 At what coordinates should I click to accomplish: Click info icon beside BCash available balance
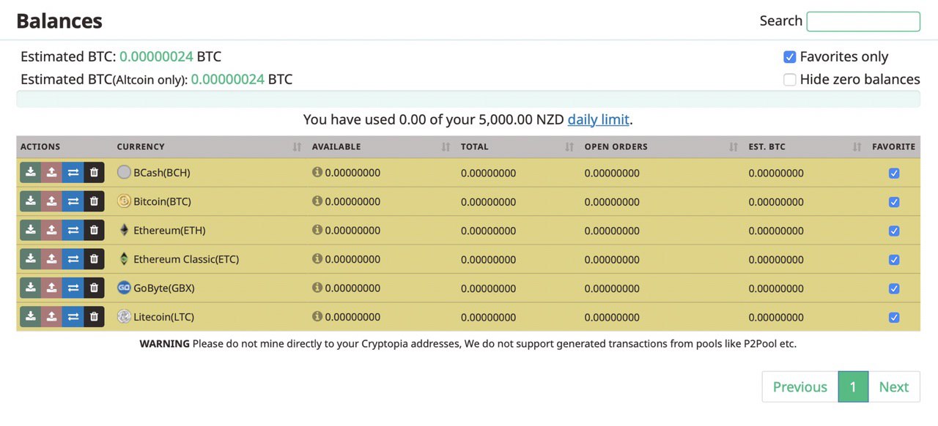(317, 172)
